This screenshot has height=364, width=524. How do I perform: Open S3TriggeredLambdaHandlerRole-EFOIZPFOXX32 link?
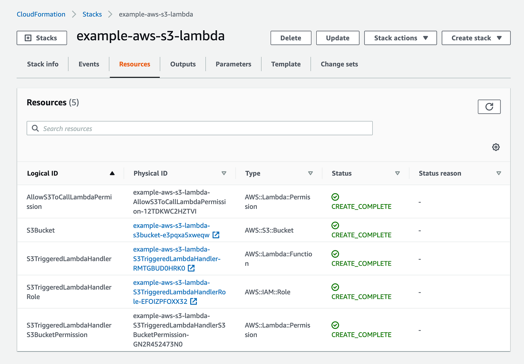179,292
